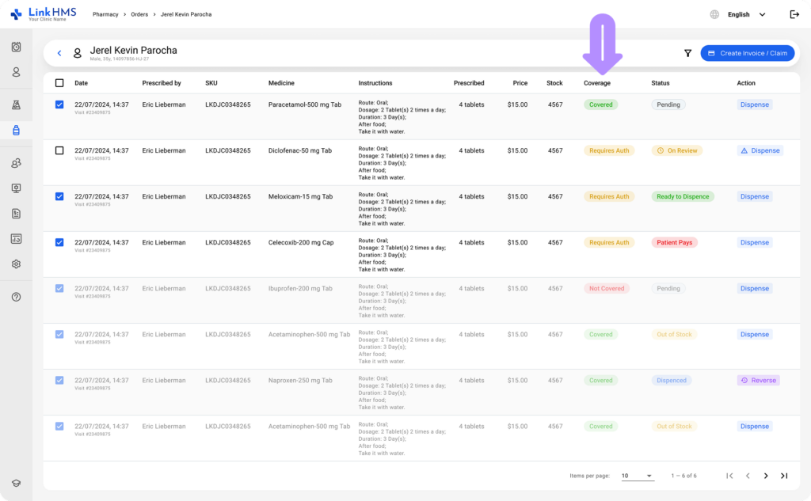Image resolution: width=811 pixels, height=501 pixels.
Task: Click the Covered badge on the Paracetamol row
Action: pyautogui.click(x=600, y=104)
